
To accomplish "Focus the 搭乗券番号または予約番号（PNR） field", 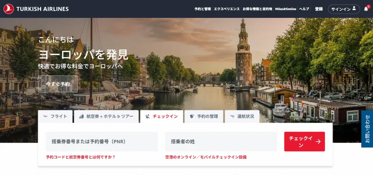I will [101, 142].
